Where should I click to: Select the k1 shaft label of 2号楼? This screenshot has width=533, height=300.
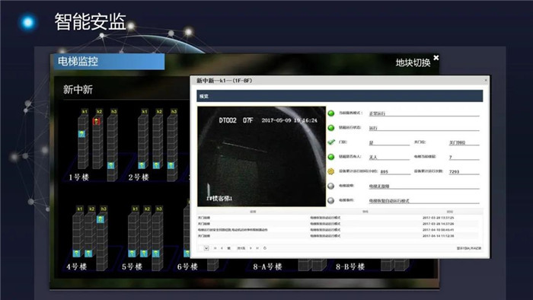pos(145,111)
